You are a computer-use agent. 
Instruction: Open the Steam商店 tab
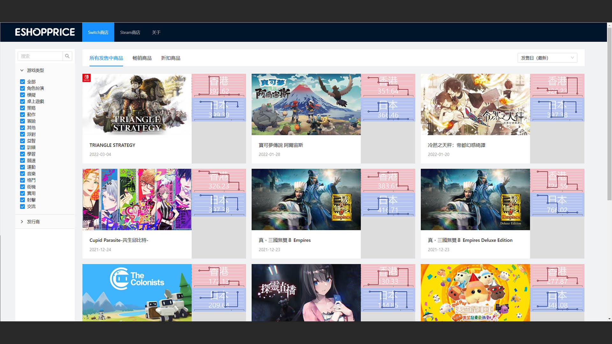130,32
